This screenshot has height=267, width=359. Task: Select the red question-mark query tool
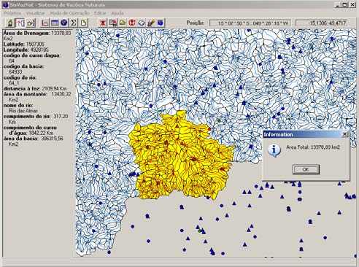[x=20, y=23]
